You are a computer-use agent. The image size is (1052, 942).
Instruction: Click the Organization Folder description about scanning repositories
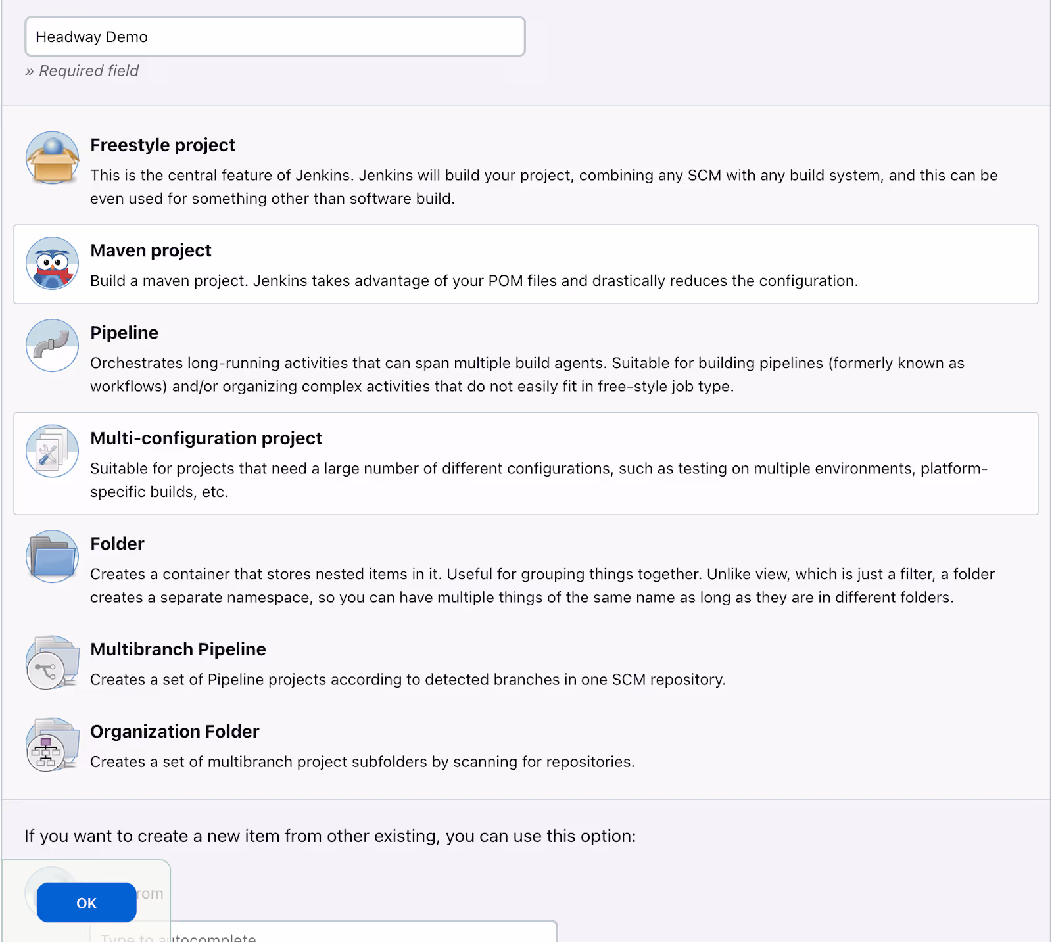click(x=362, y=761)
